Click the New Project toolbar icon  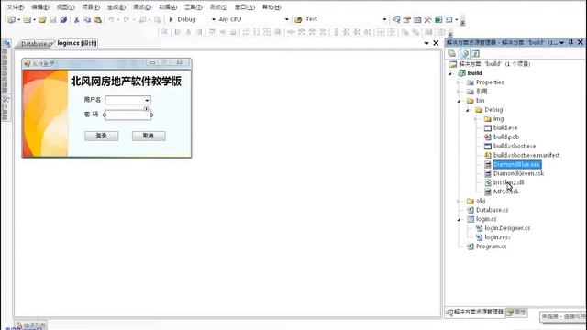pyautogui.click(x=12, y=19)
